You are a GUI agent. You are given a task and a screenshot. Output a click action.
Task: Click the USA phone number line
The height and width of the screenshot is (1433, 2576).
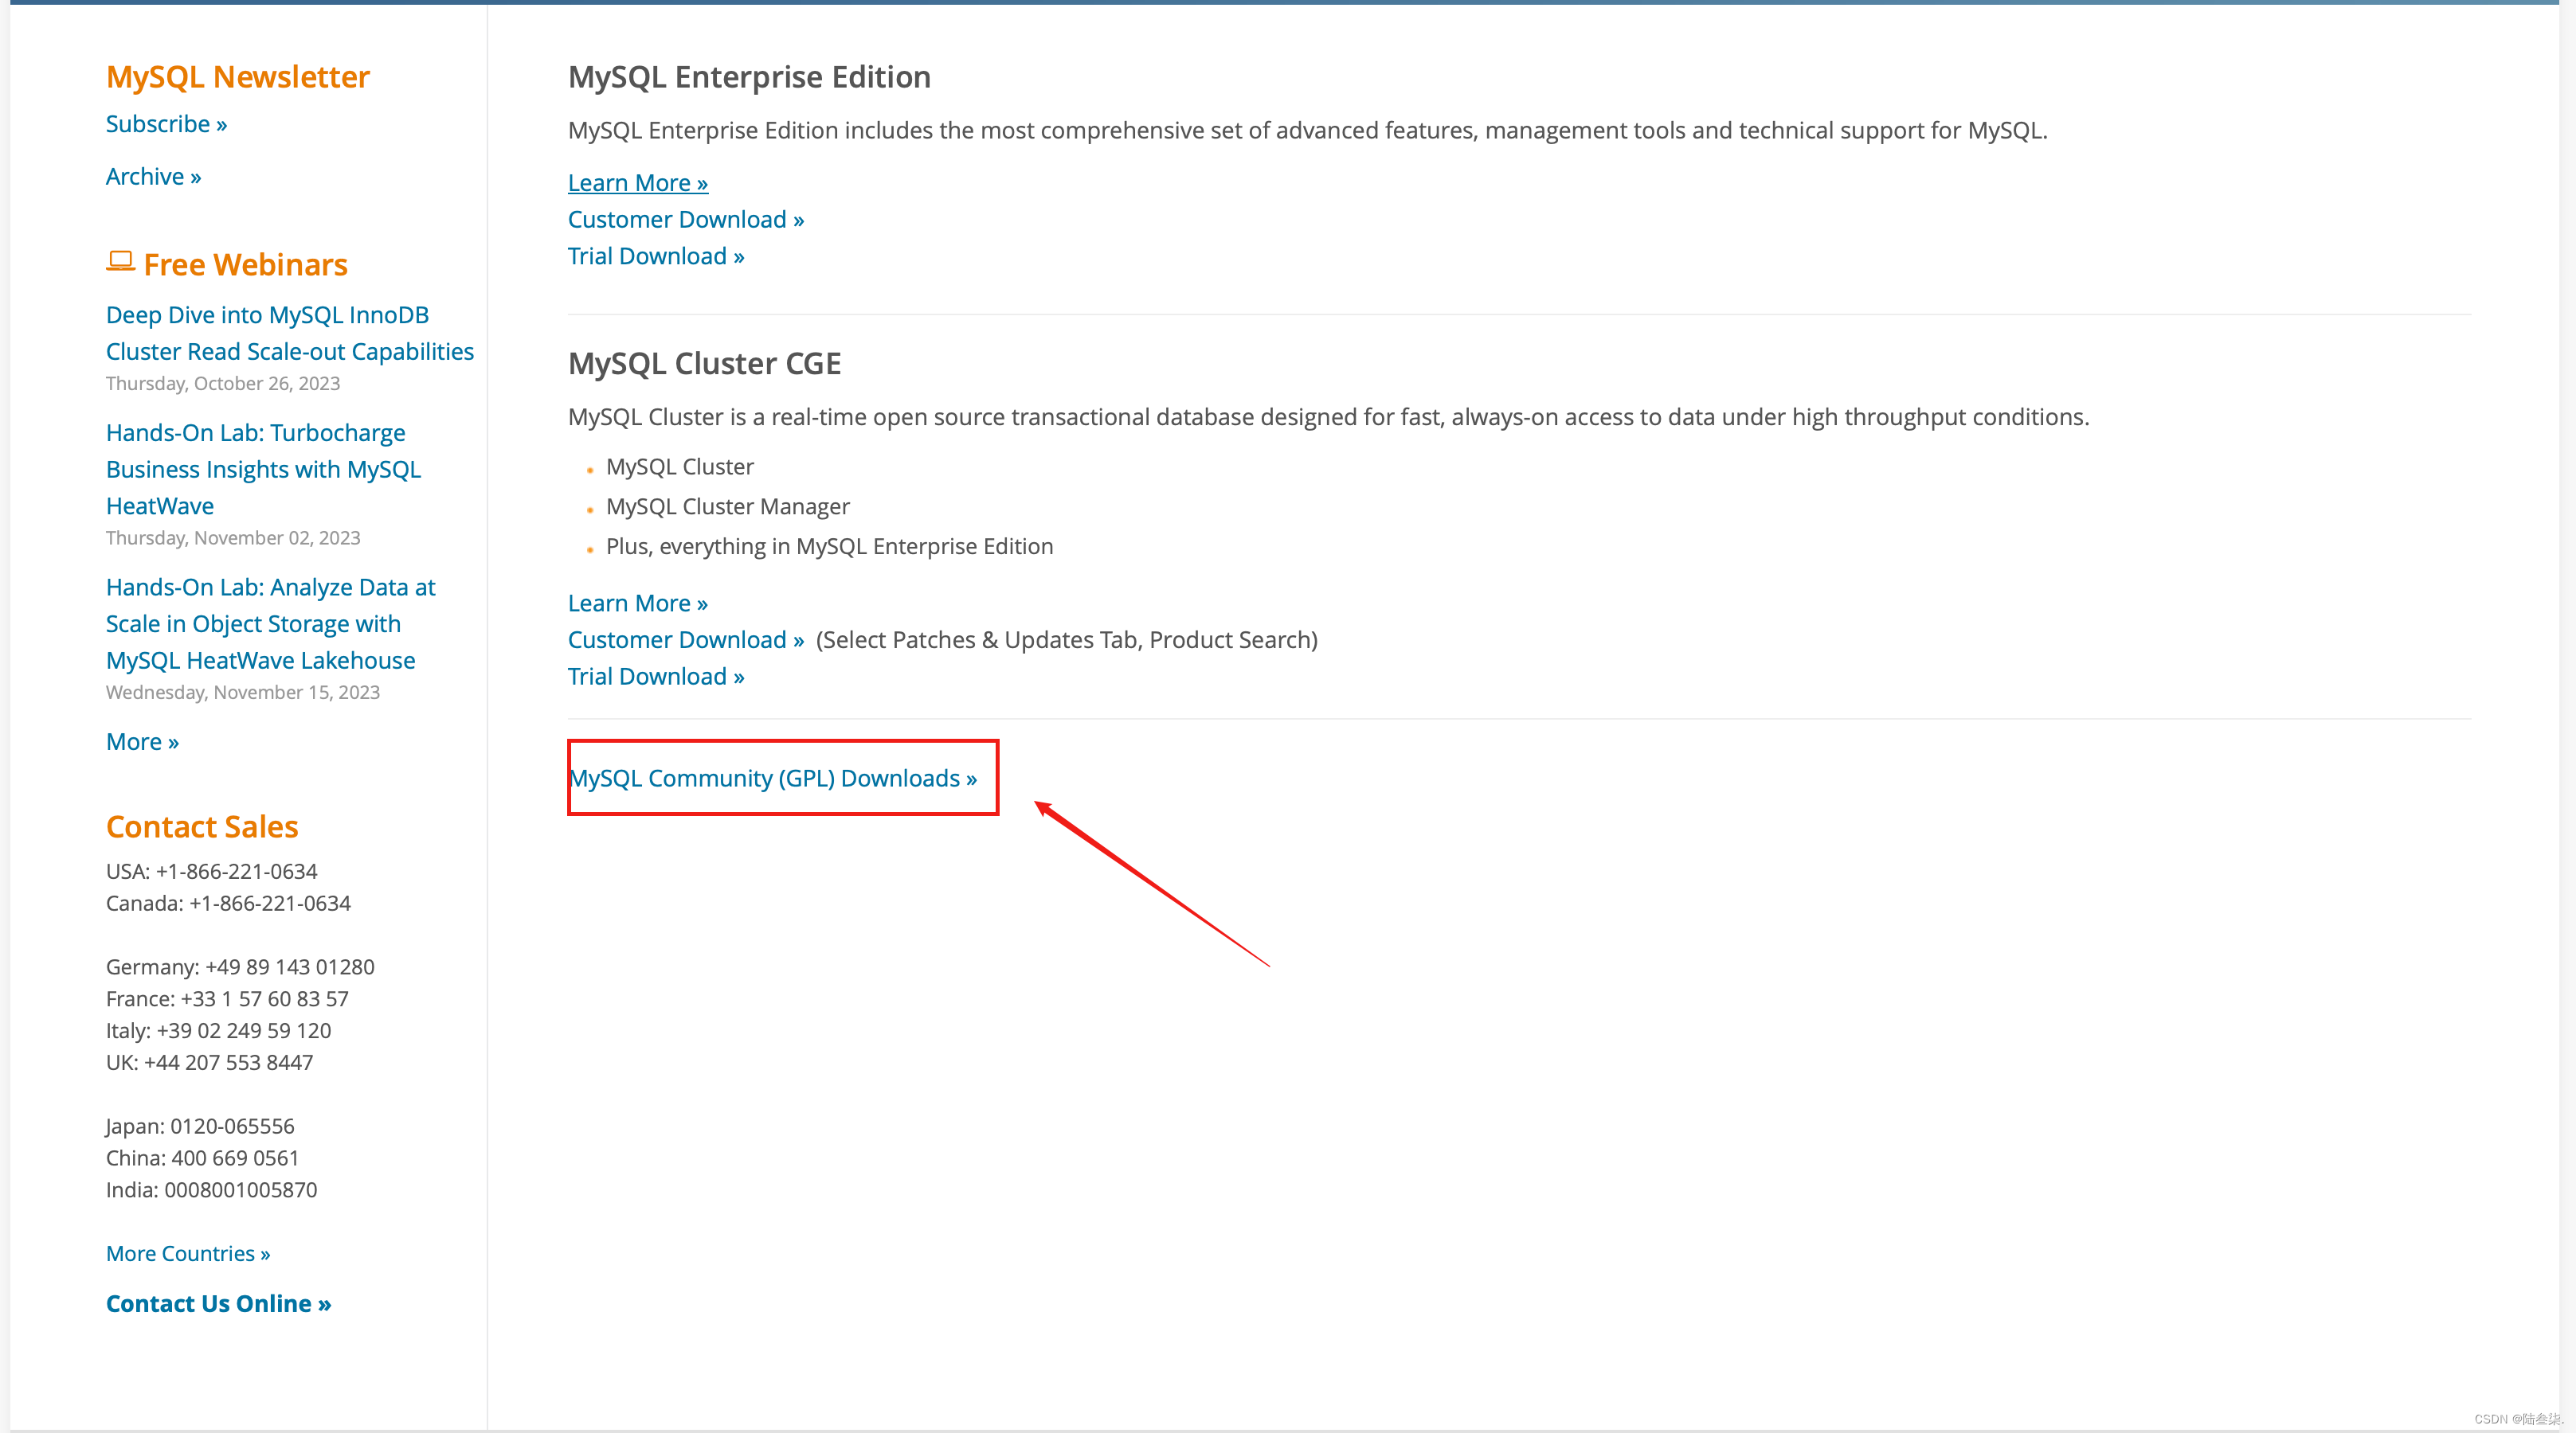212,872
